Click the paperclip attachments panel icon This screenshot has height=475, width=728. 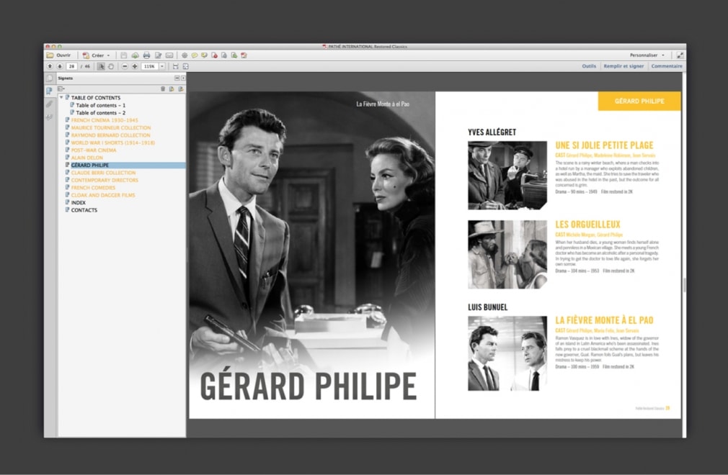click(x=49, y=104)
